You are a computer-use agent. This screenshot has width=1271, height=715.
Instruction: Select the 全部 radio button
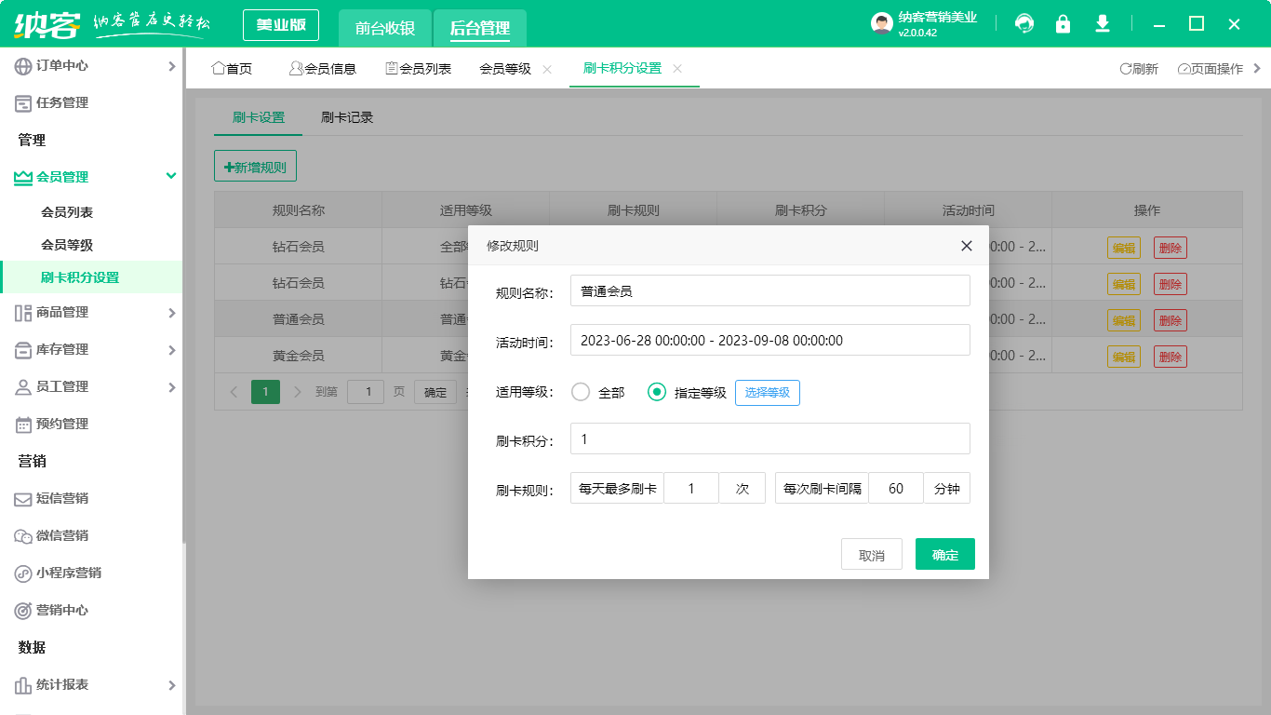(x=581, y=392)
